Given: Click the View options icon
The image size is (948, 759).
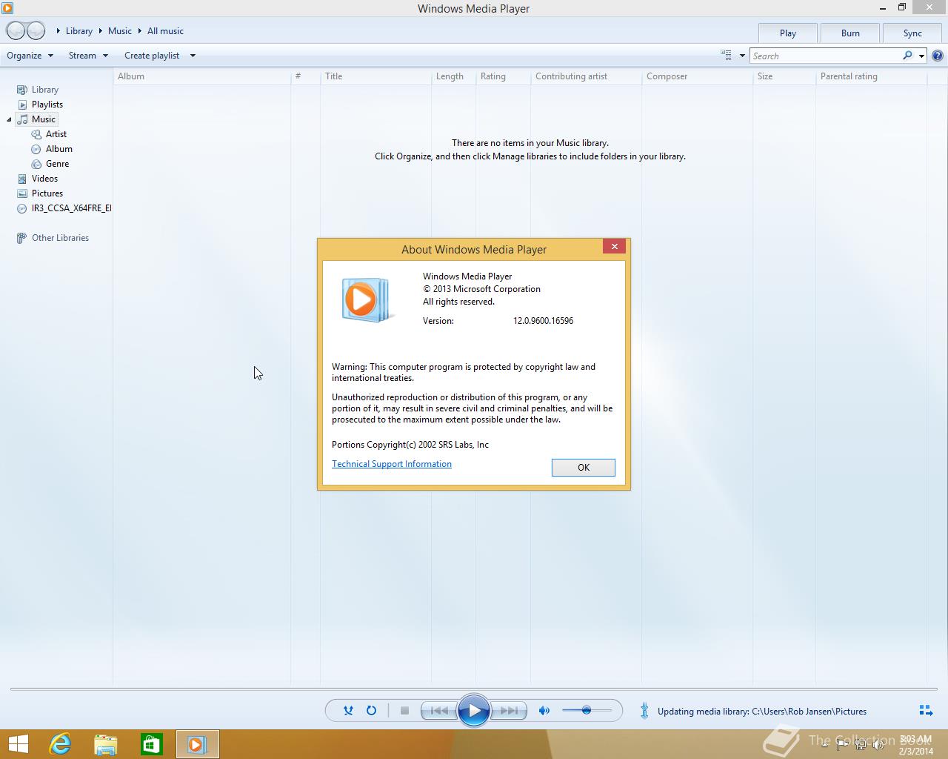Looking at the screenshot, I should click(726, 55).
